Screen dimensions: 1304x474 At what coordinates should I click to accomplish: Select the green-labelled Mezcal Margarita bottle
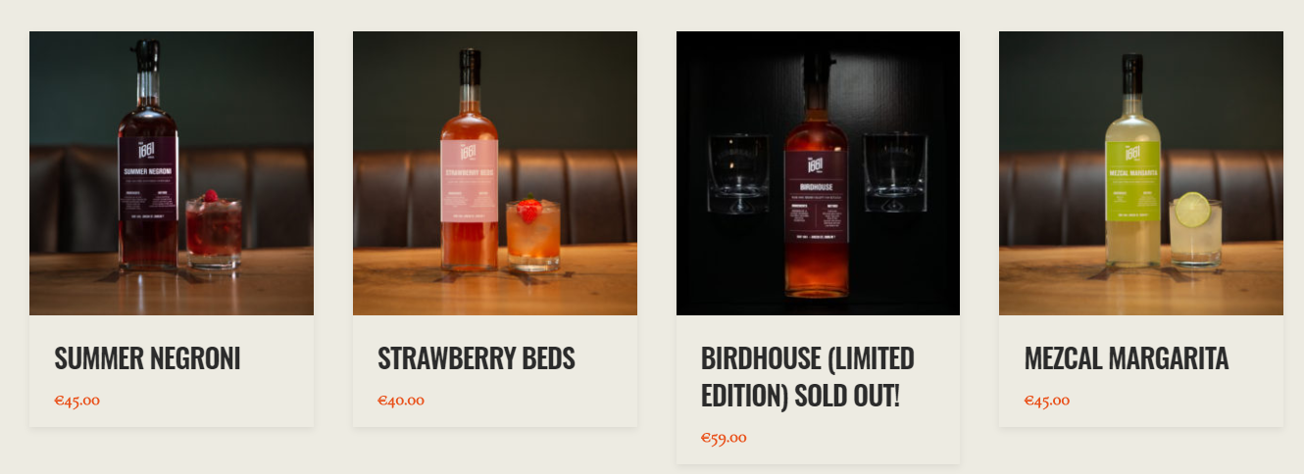click(x=1133, y=161)
